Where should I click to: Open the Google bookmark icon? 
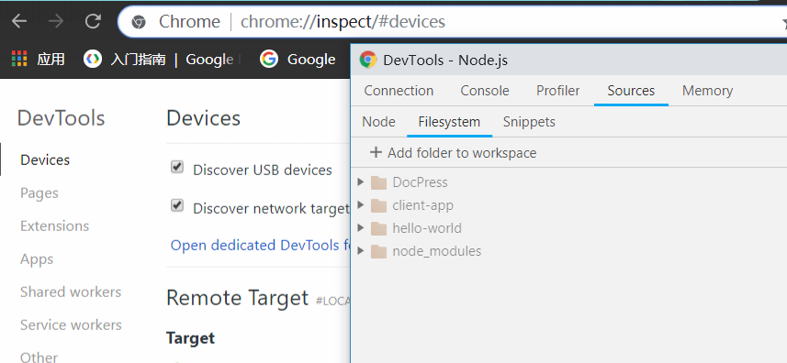(x=268, y=59)
